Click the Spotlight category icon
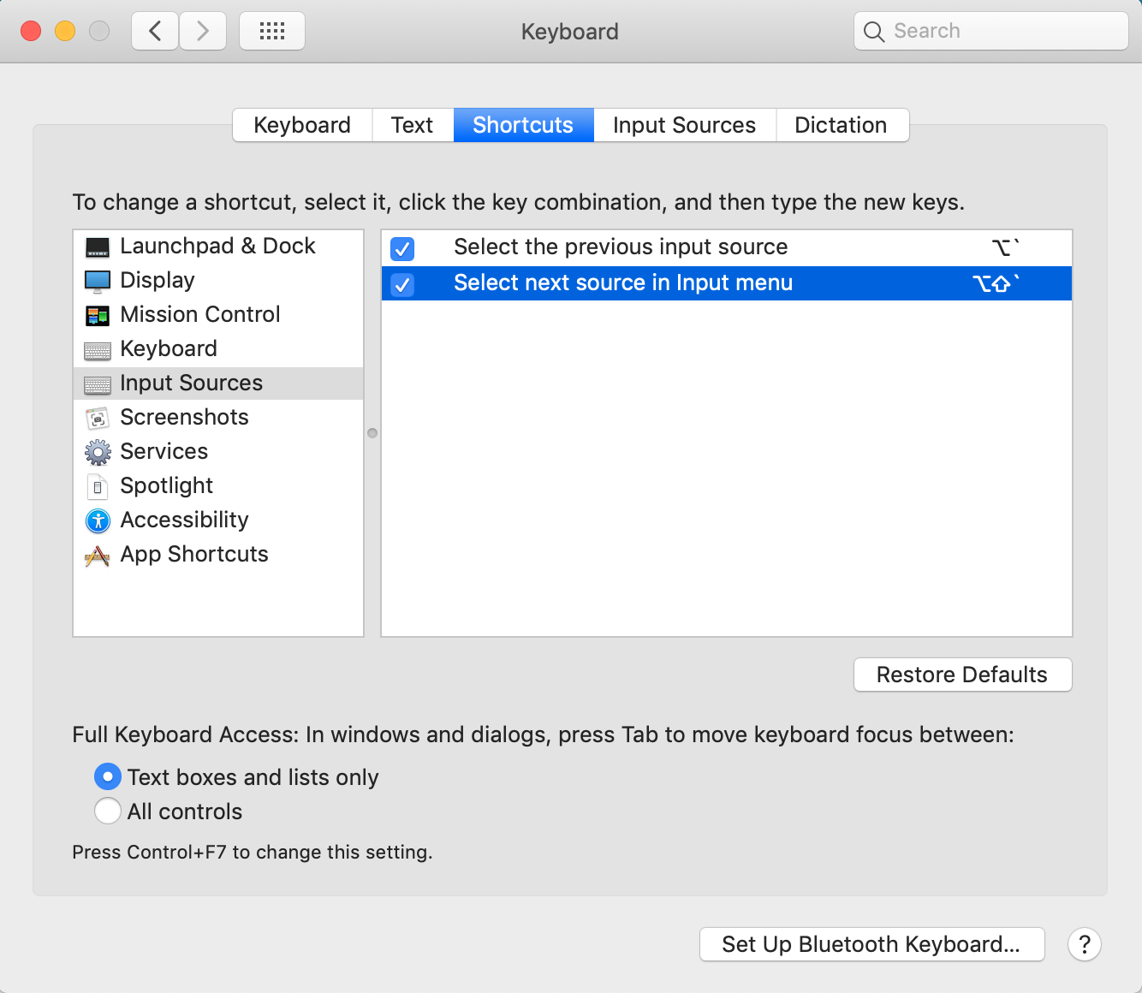 [98, 486]
